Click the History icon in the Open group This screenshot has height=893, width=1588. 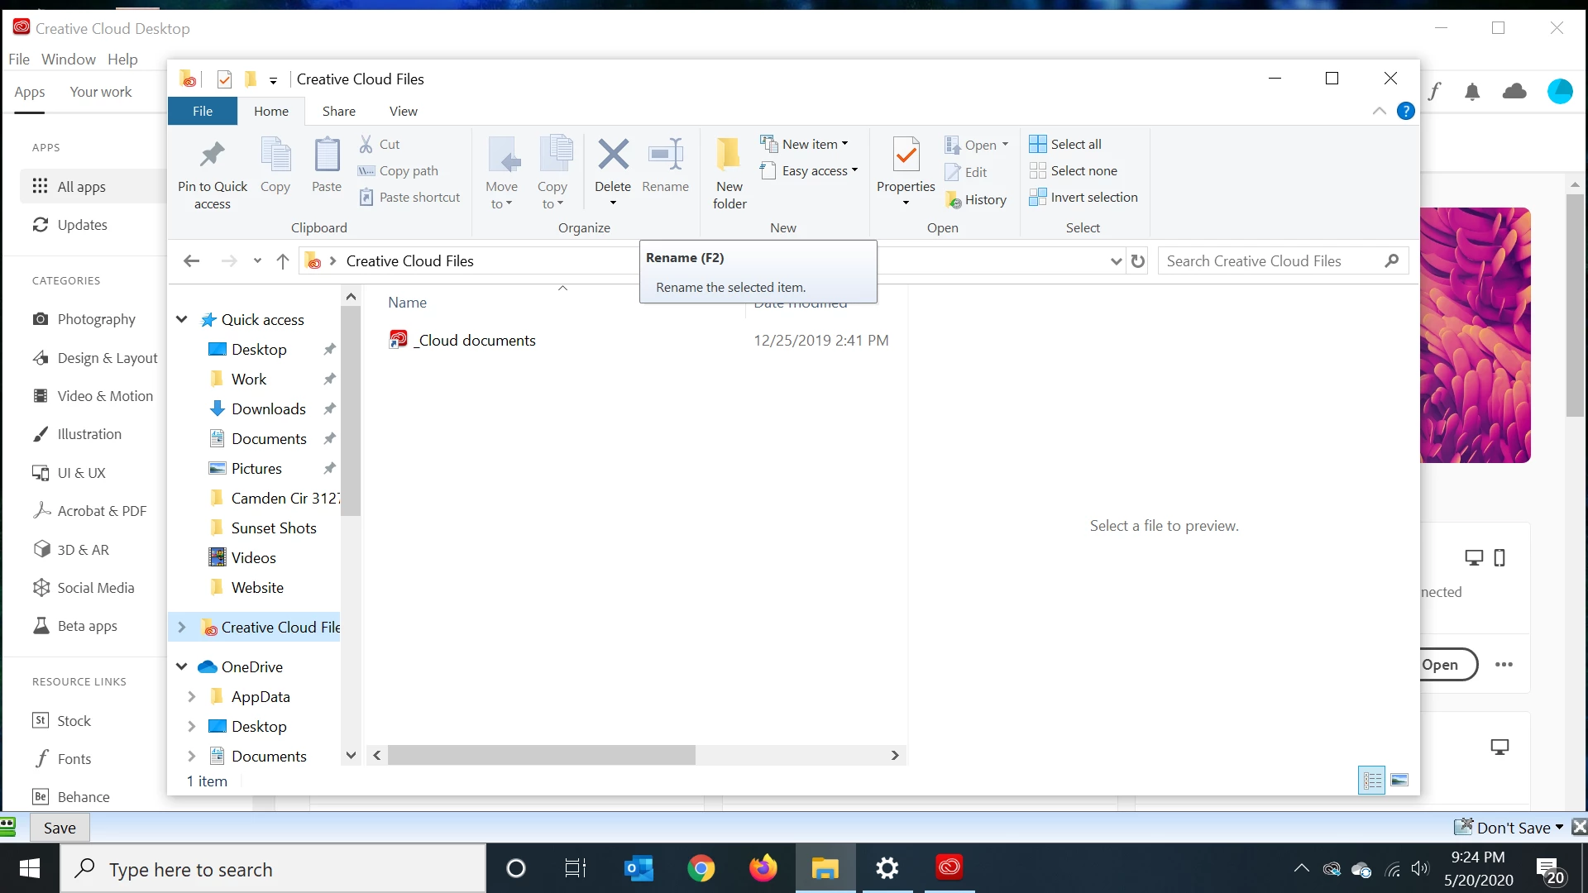coord(954,200)
